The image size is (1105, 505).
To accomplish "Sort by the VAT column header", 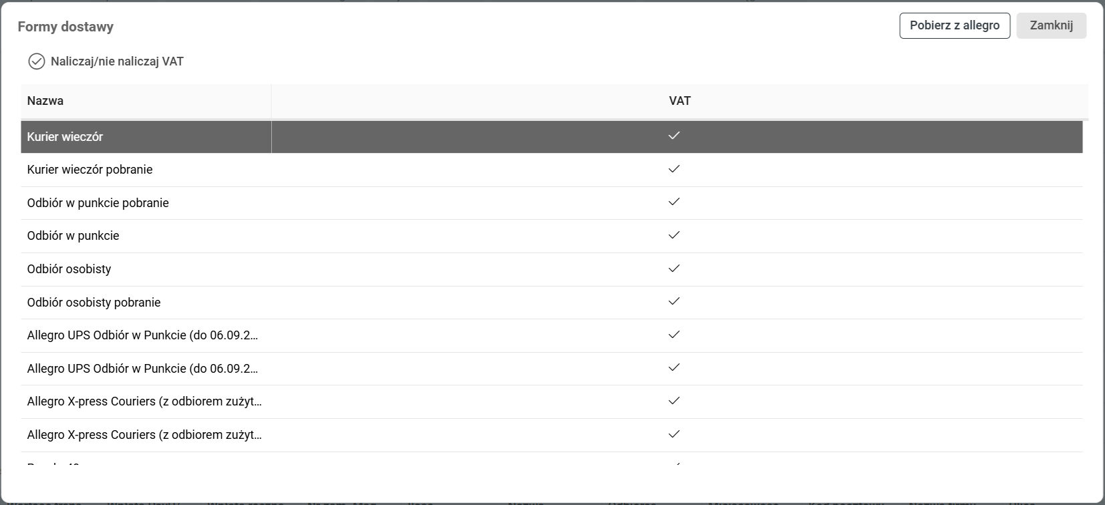I will (679, 101).
